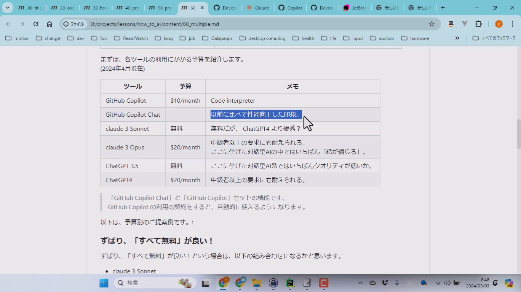Open the orange user profile avatar
This screenshot has width=521, height=292.
pos(499,24)
